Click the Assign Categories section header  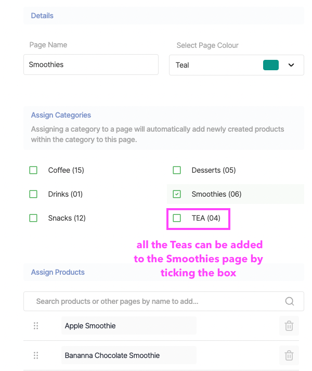pos(61,115)
